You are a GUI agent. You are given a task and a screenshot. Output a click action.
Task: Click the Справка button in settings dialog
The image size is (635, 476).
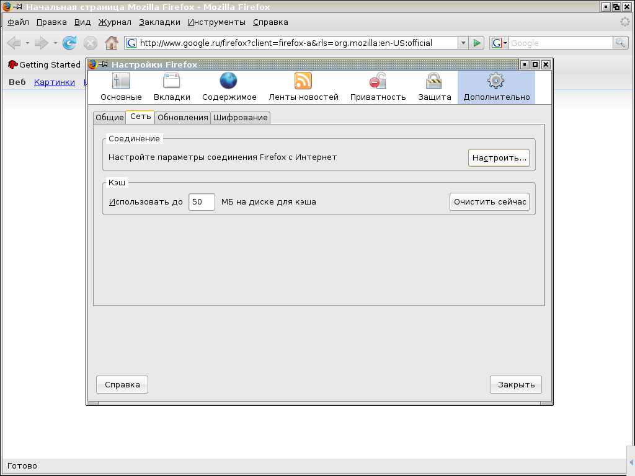click(x=122, y=384)
